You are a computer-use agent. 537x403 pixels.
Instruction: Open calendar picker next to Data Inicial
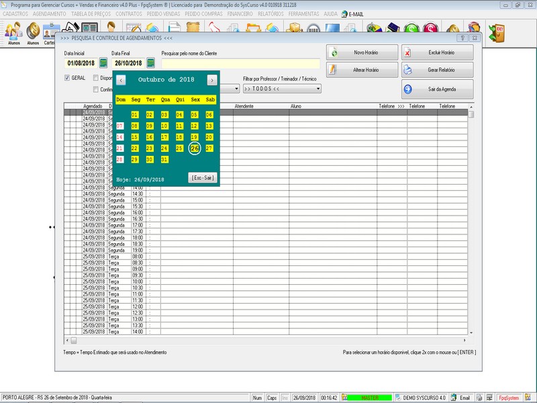(103, 62)
